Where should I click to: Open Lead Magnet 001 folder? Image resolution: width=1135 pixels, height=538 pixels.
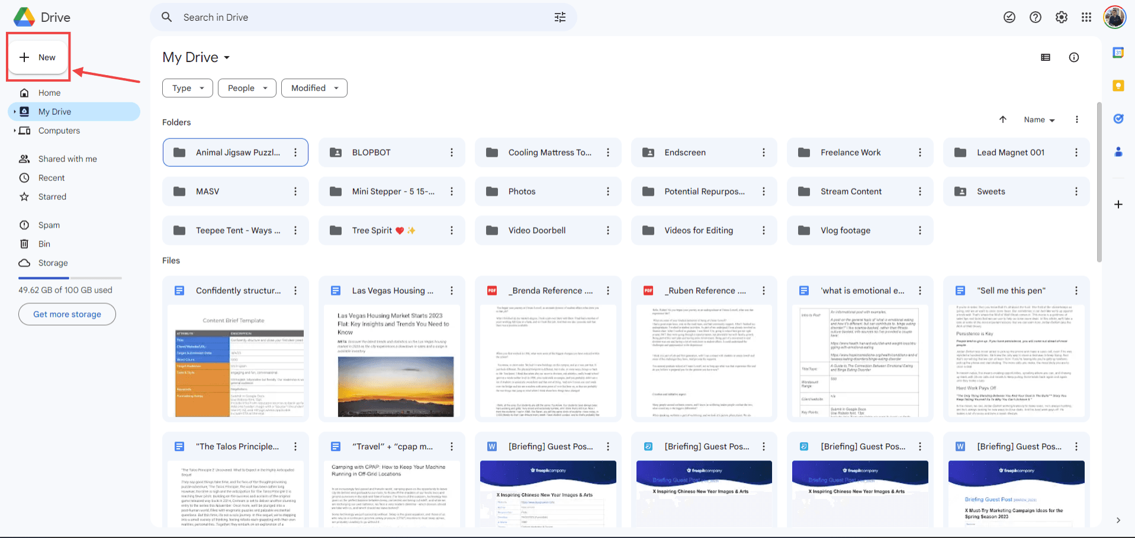pyautogui.click(x=1016, y=153)
